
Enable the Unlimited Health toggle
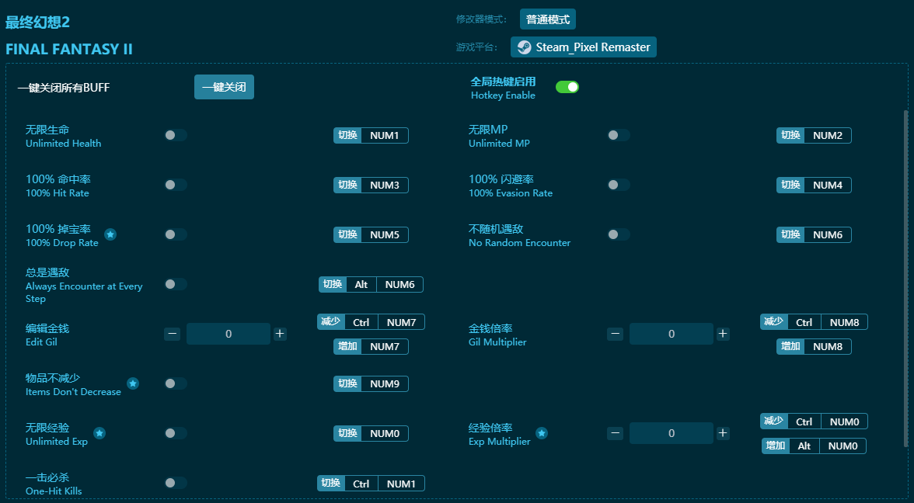(176, 135)
